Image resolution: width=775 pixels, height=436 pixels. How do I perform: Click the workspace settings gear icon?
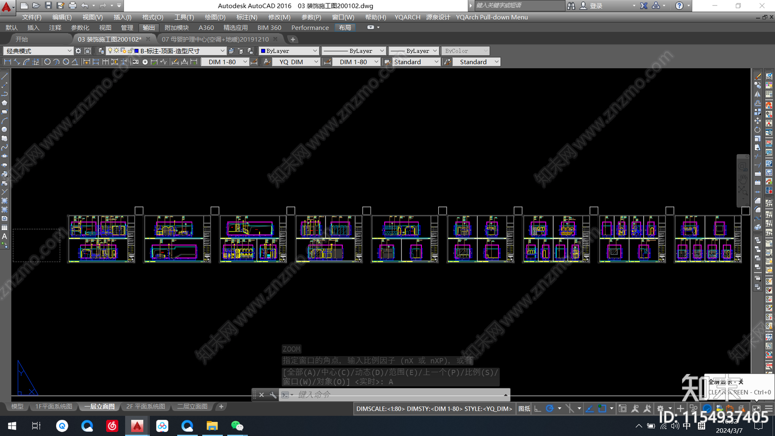[x=78, y=51]
